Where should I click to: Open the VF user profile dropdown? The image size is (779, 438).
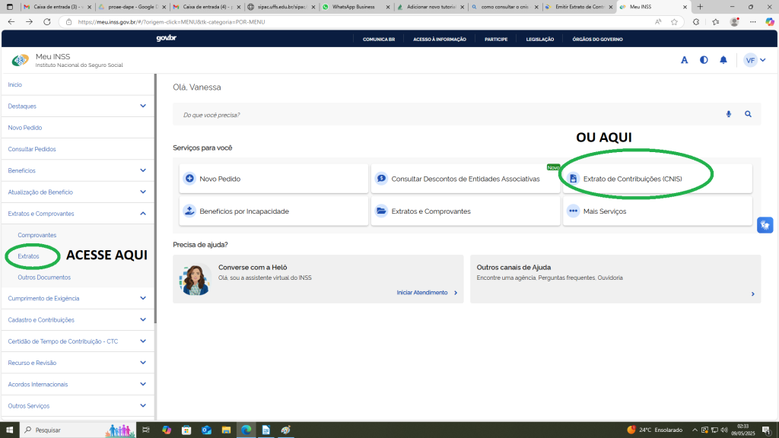[x=755, y=60]
